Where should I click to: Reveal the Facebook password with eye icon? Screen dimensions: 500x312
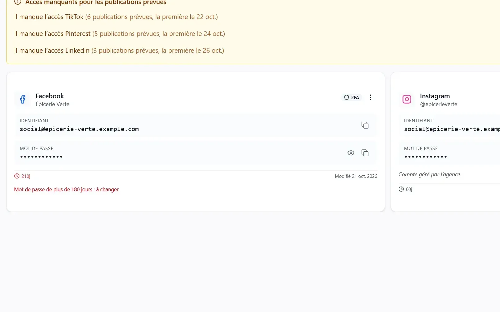point(351,153)
